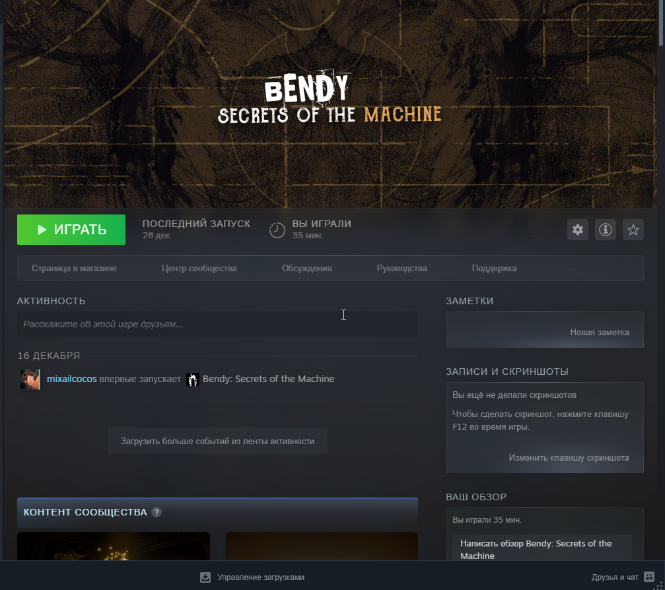Open the Центр сообщества tab
This screenshot has width=665, height=590.
(199, 269)
